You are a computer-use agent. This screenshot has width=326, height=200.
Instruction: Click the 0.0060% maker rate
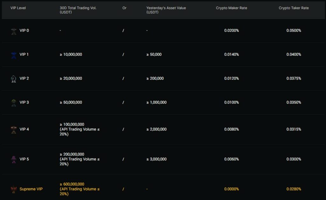[x=231, y=159]
